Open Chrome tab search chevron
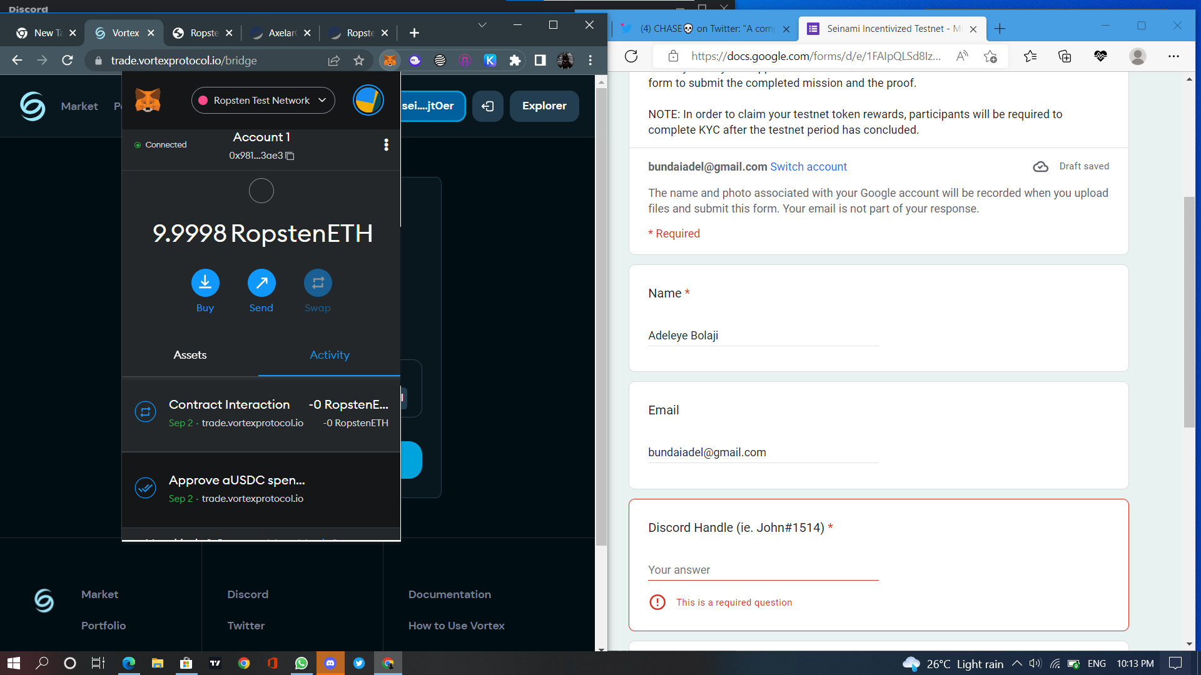 (x=482, y=25)
